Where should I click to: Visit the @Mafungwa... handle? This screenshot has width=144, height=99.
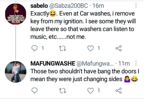click(x=95, y=64)
